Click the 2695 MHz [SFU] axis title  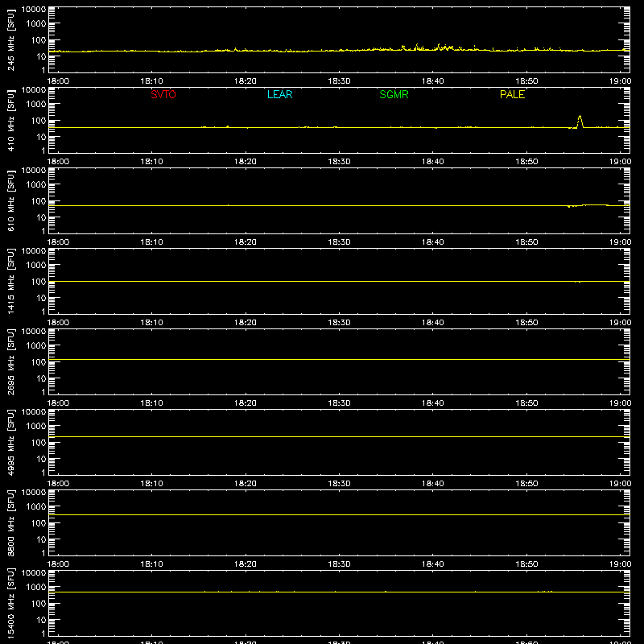point(11,361)
